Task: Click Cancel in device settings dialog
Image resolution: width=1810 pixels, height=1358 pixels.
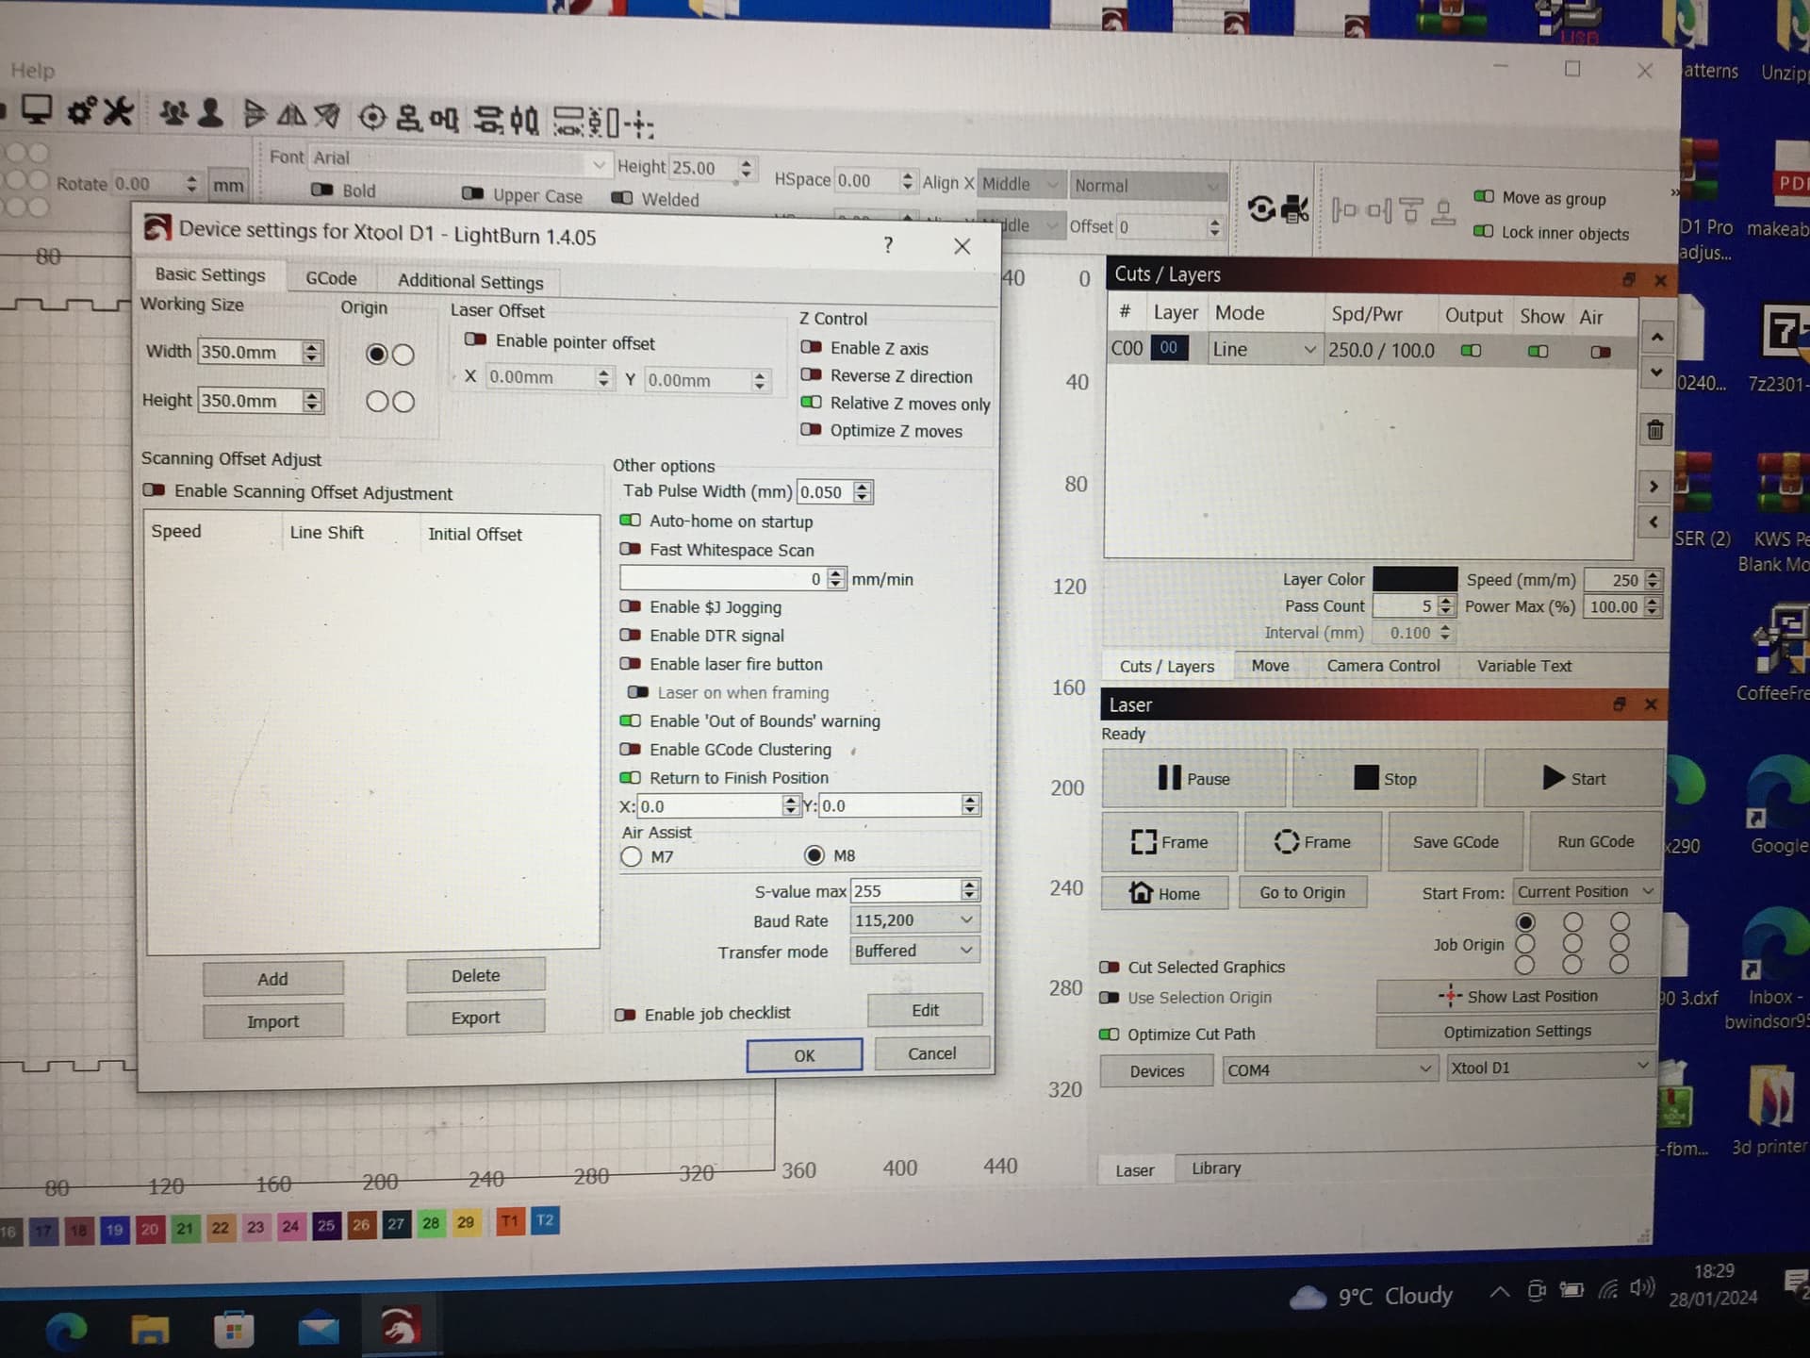Action: tap(931, 1053)
